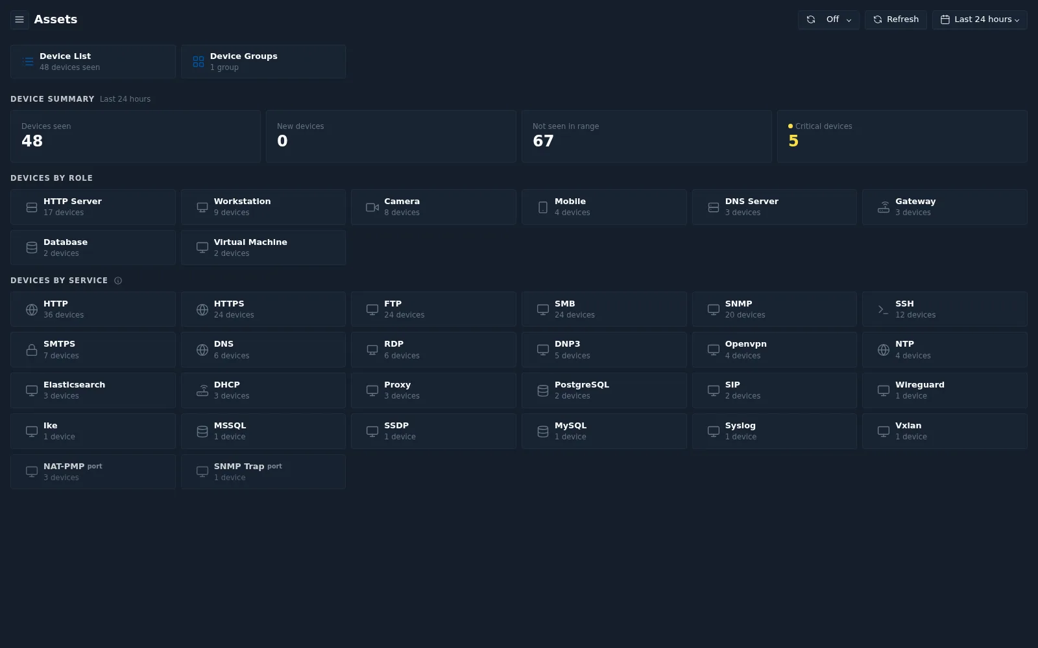Screen dimensions: 1038x648
Task: Click the HTTP globe icon
Action: click(x=32, y=310)
